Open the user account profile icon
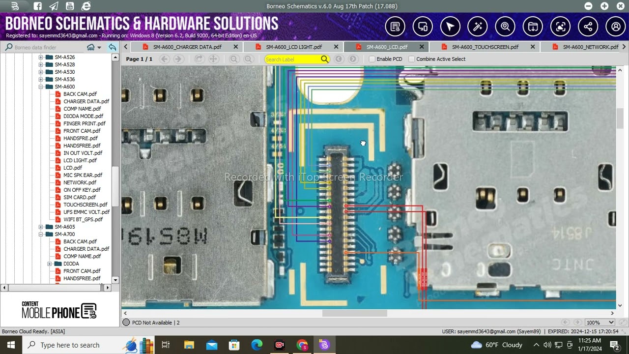 (x=616, y=27)
